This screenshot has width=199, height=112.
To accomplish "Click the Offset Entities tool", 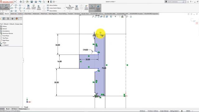I will tap(39, 7).
